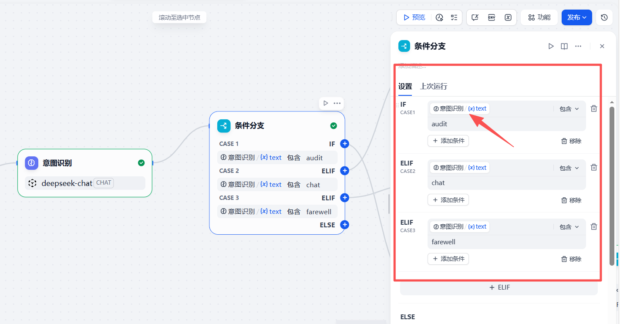The height and width of the screenshot is (324, 620).
Task: Open version history clock icon
Action: (x=604, y=17)
